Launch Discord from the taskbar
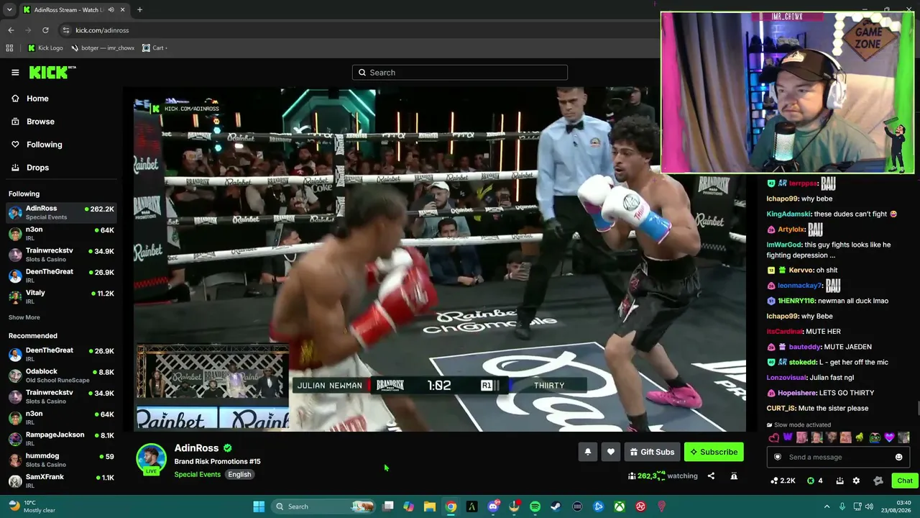920x518 pixels. (x=493, y=506)
